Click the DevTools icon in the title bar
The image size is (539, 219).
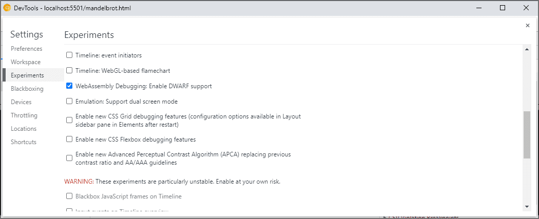click(x=7, y=8)
